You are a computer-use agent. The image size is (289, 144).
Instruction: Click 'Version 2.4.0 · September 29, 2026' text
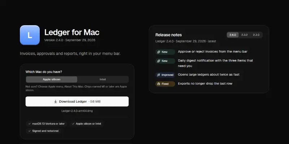click(x=70, y=40)
